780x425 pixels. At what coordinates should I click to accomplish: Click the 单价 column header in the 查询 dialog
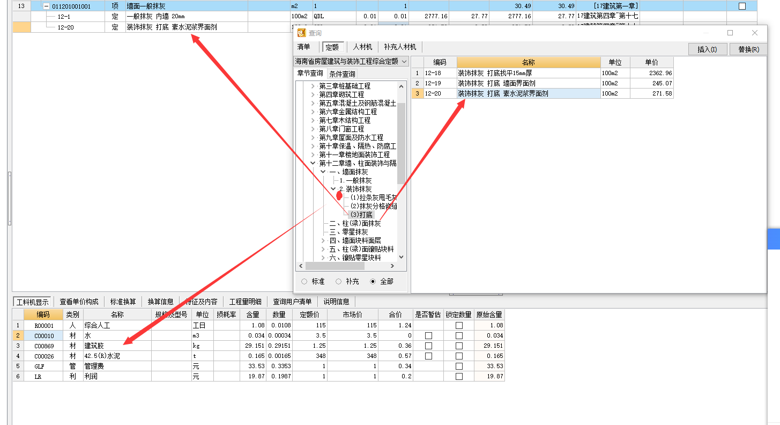(652, 62)
